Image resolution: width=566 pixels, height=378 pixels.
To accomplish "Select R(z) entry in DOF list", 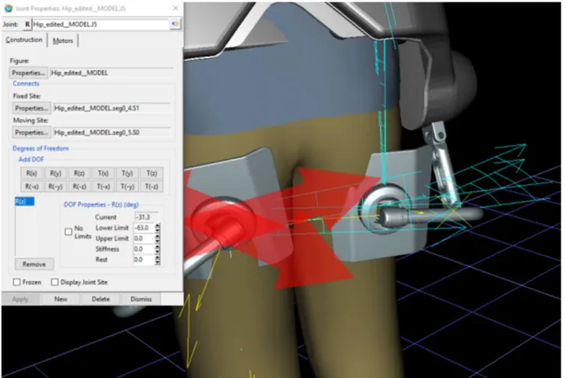I will (24, 201).
